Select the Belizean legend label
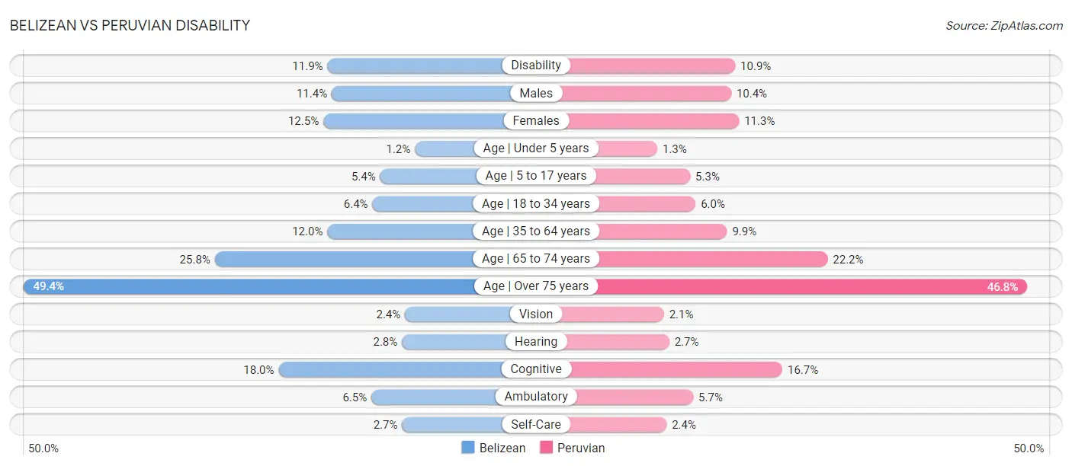 pyautogui.click(x=502, y=448)
